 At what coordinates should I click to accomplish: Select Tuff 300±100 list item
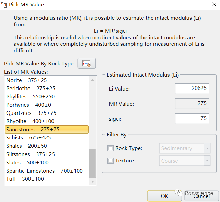pyautogui.click(x=25, y=179)
